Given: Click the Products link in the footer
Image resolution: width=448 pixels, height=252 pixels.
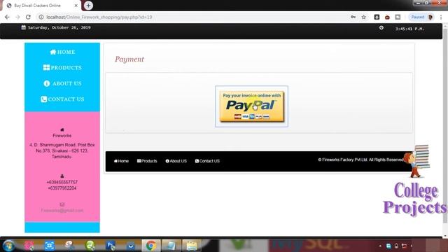Looking at the screenshot, I should coord(147,161).
